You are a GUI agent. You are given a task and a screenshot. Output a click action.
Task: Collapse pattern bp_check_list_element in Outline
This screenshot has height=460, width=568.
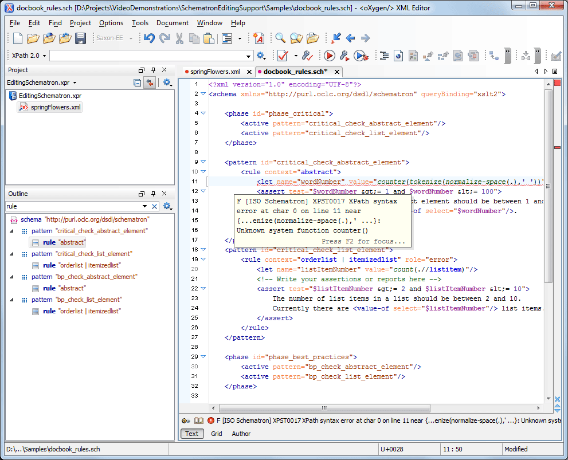(x=11, y=300)
